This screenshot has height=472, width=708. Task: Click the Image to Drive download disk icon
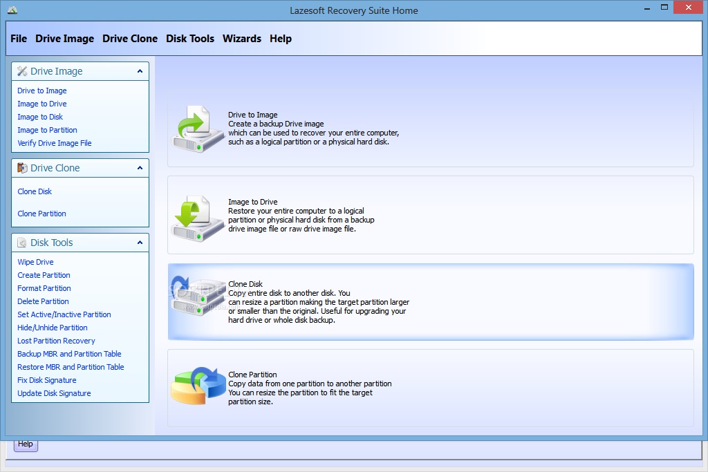tap(198, 218)
